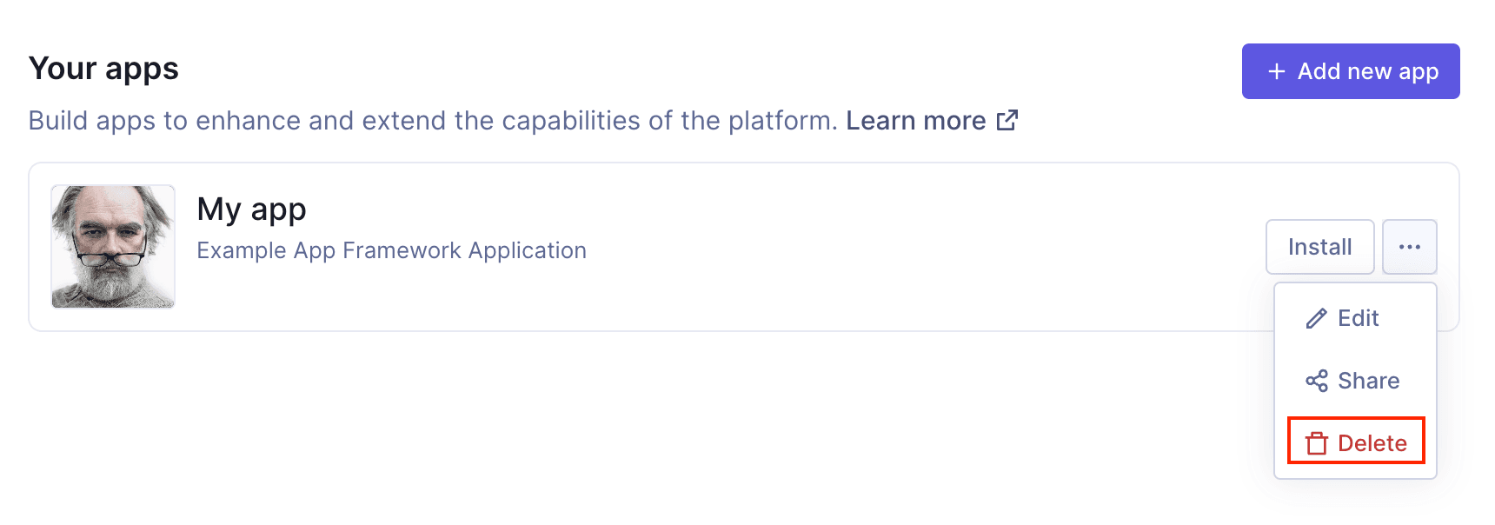
Task: Click the ellipsis icon next to Install
Action: pos(1409,247)
